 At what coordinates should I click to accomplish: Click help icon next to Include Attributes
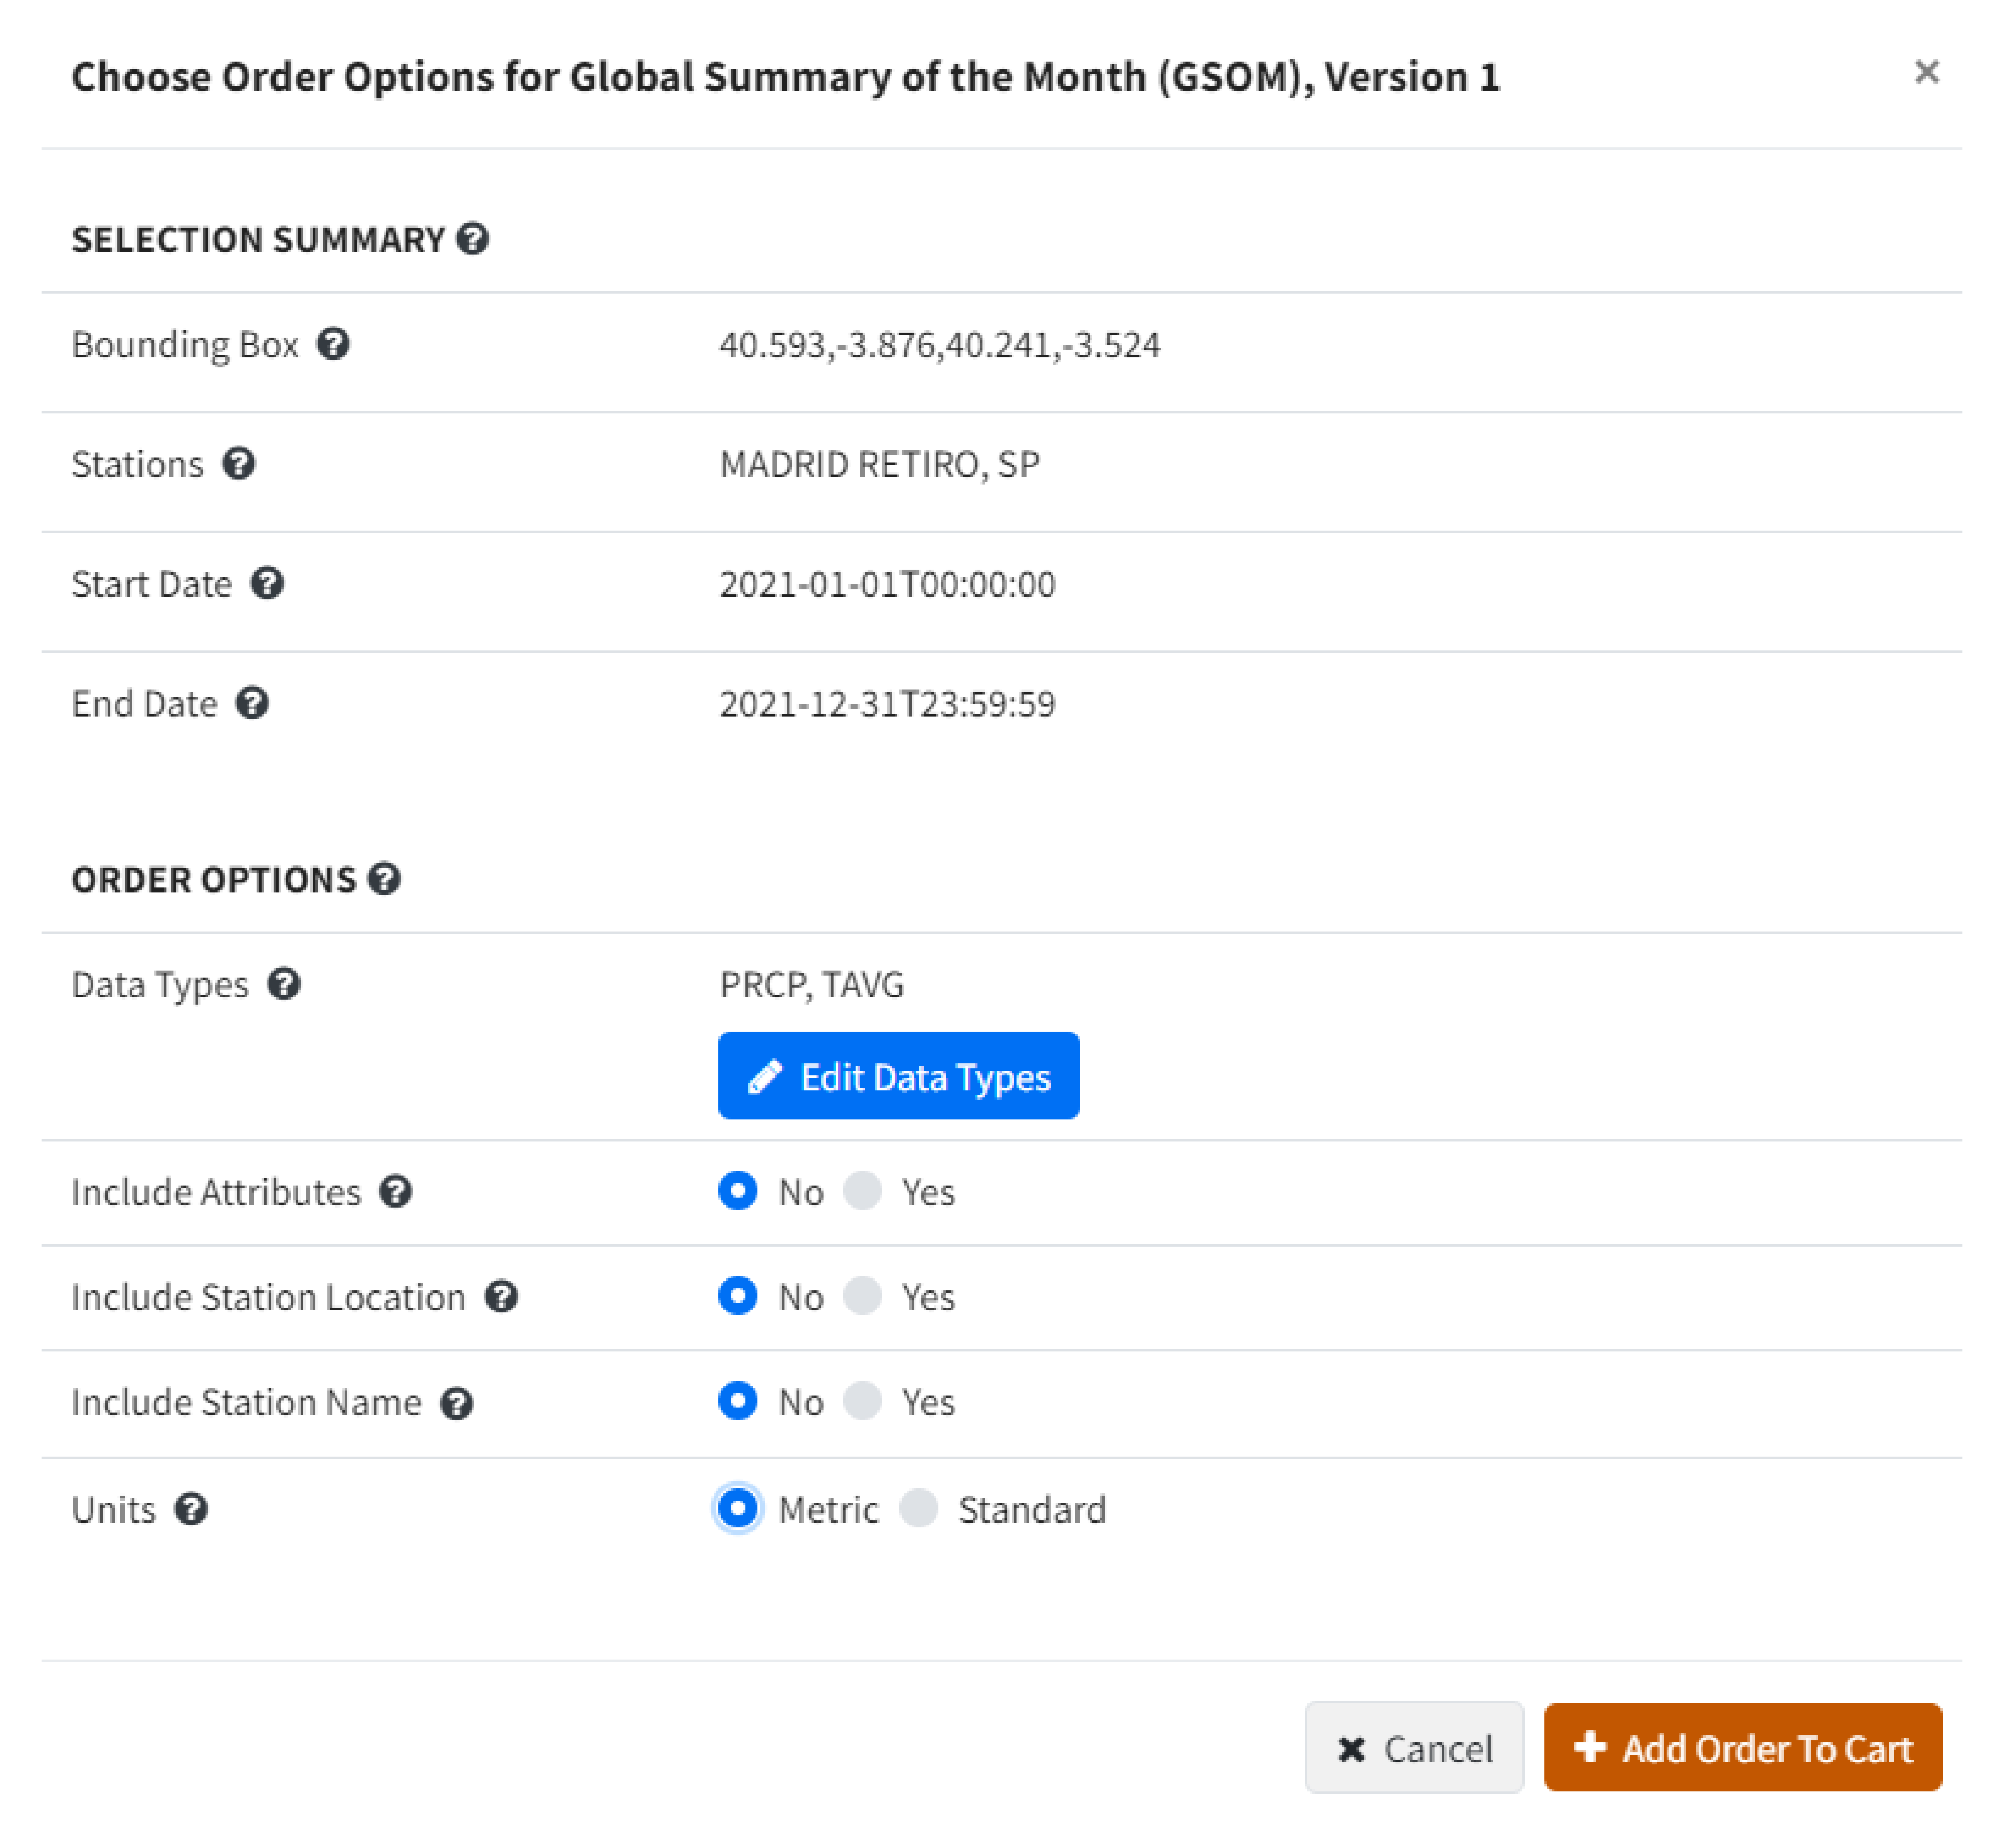coord(396,1192)
